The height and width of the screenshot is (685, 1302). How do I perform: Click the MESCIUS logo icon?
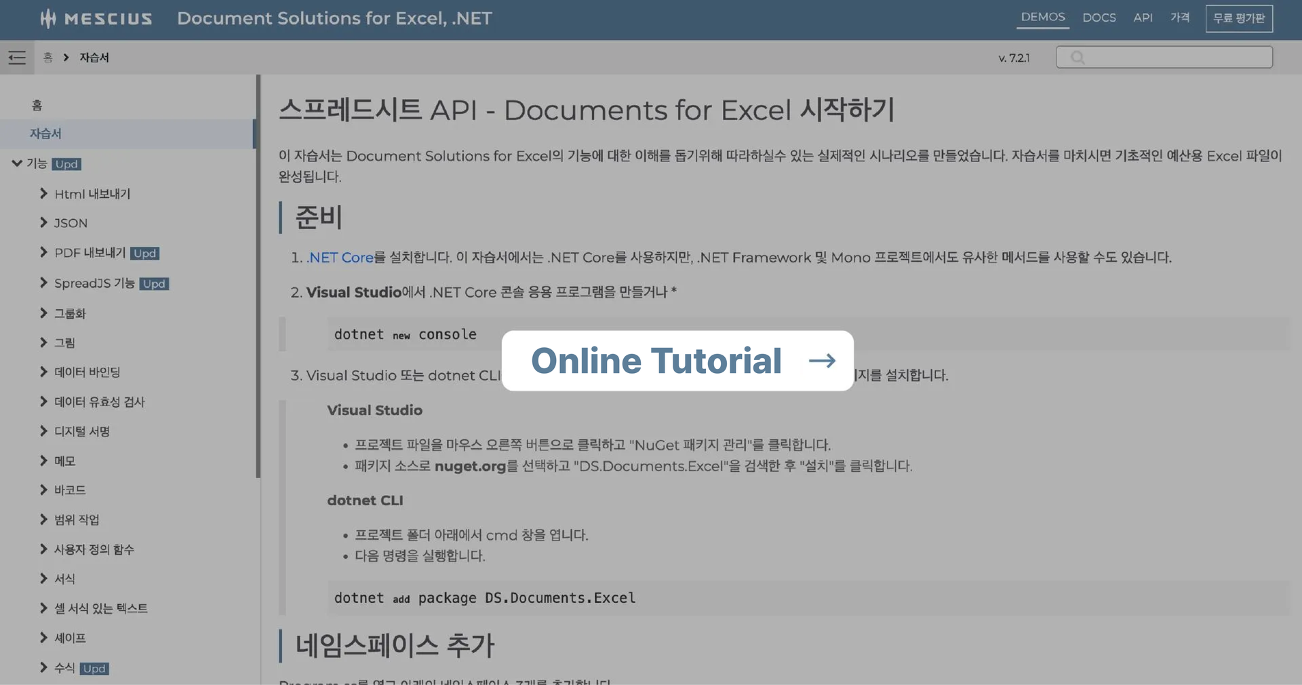click(x=48, y=18)
